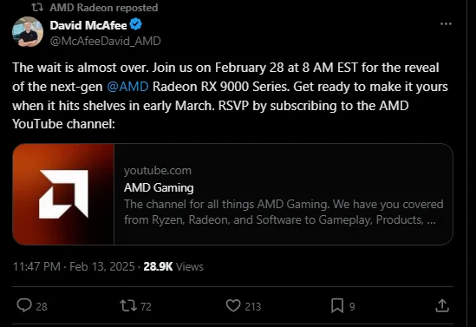This screenshot has width=476, height=327.
Task: Click the repost icon beside AMD Radeon reposted
Action: coord(37,8)
